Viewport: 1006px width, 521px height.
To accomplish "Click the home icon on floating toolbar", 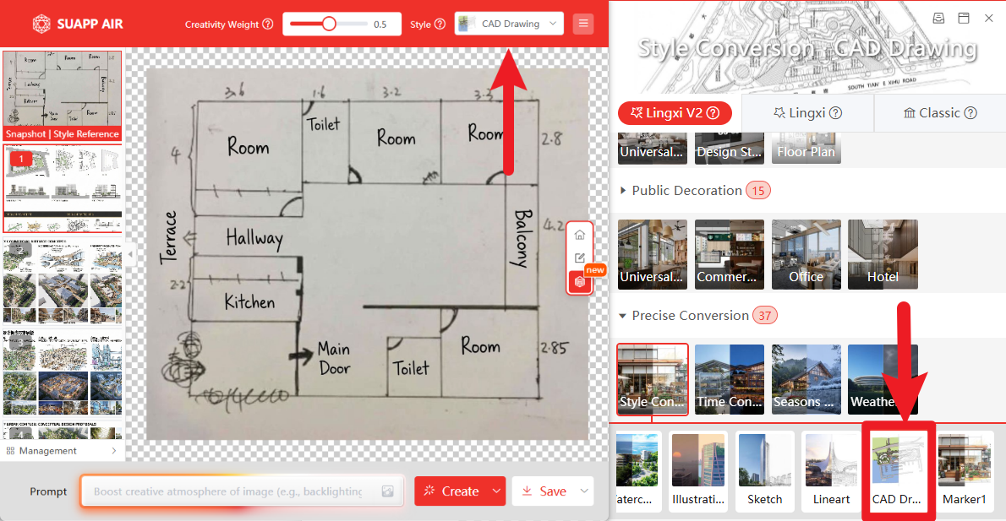I will (x=579, y=235).
